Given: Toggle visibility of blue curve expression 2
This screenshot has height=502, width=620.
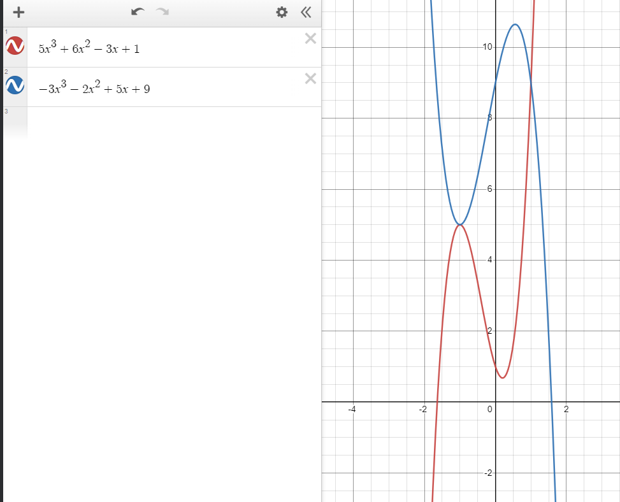Looking at the screenshot, I should [x=15, y=85].
